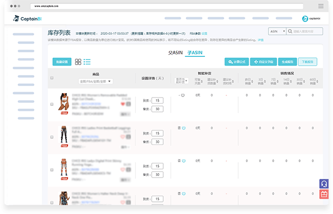Click the 到货 input on bikini row
Image resolution: width=333 pixels, height=214 pixels.
tap(157, 100)
